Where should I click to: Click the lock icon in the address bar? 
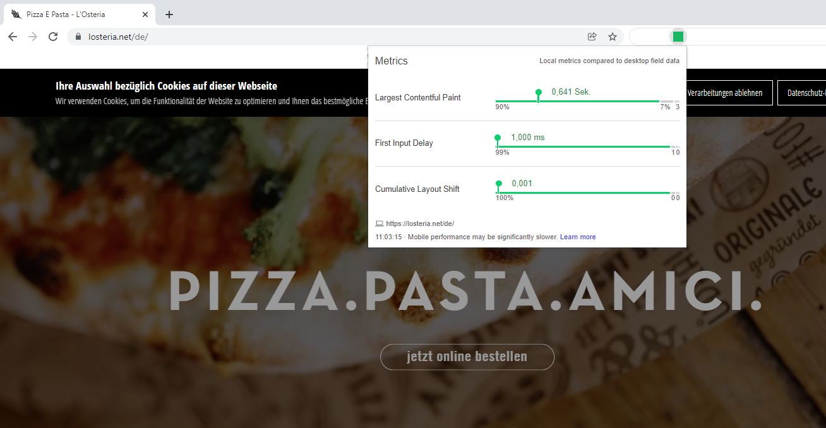coord(78,37)
